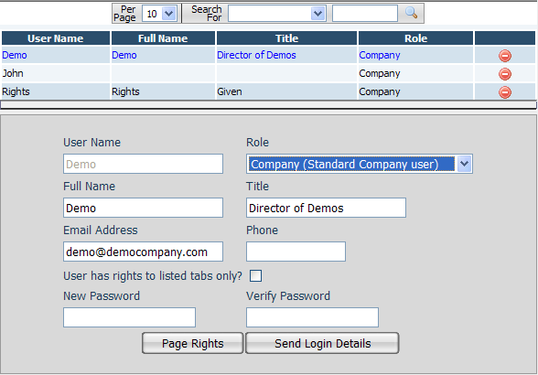
Task: Click the Director of Demos link
Action: click(x=256, y=55)
